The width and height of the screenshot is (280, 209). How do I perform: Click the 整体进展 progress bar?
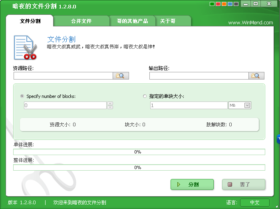coord(139,167)
